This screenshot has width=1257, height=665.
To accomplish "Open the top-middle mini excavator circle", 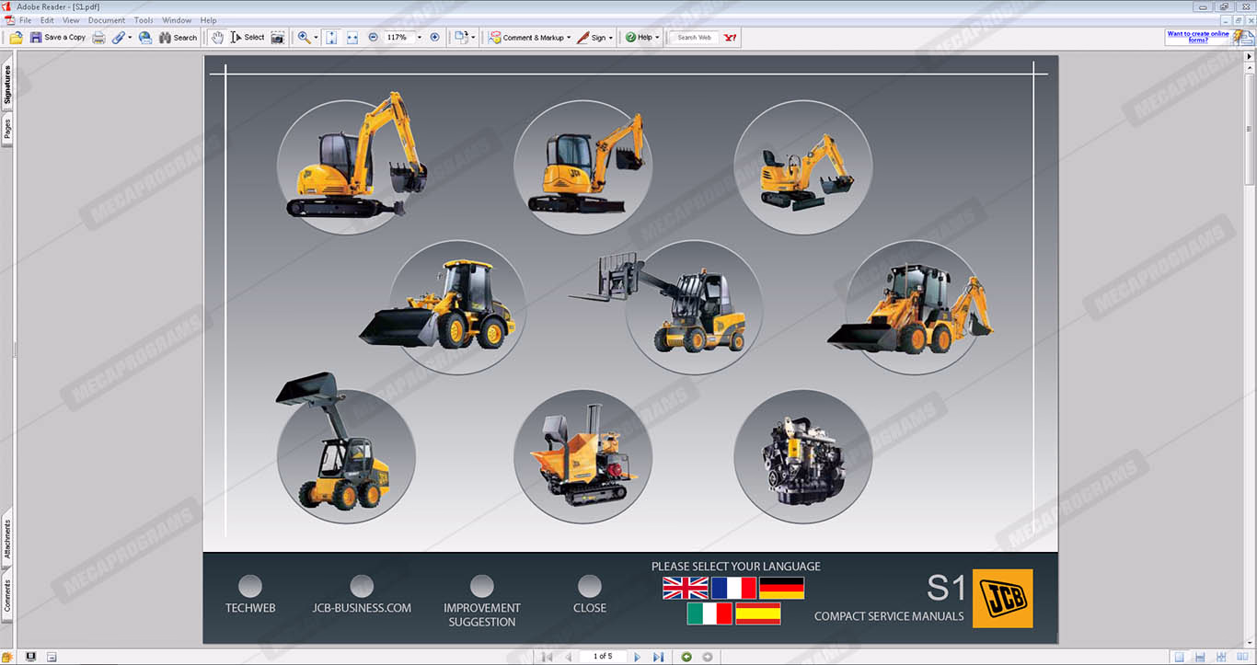I will pos(582,167).
